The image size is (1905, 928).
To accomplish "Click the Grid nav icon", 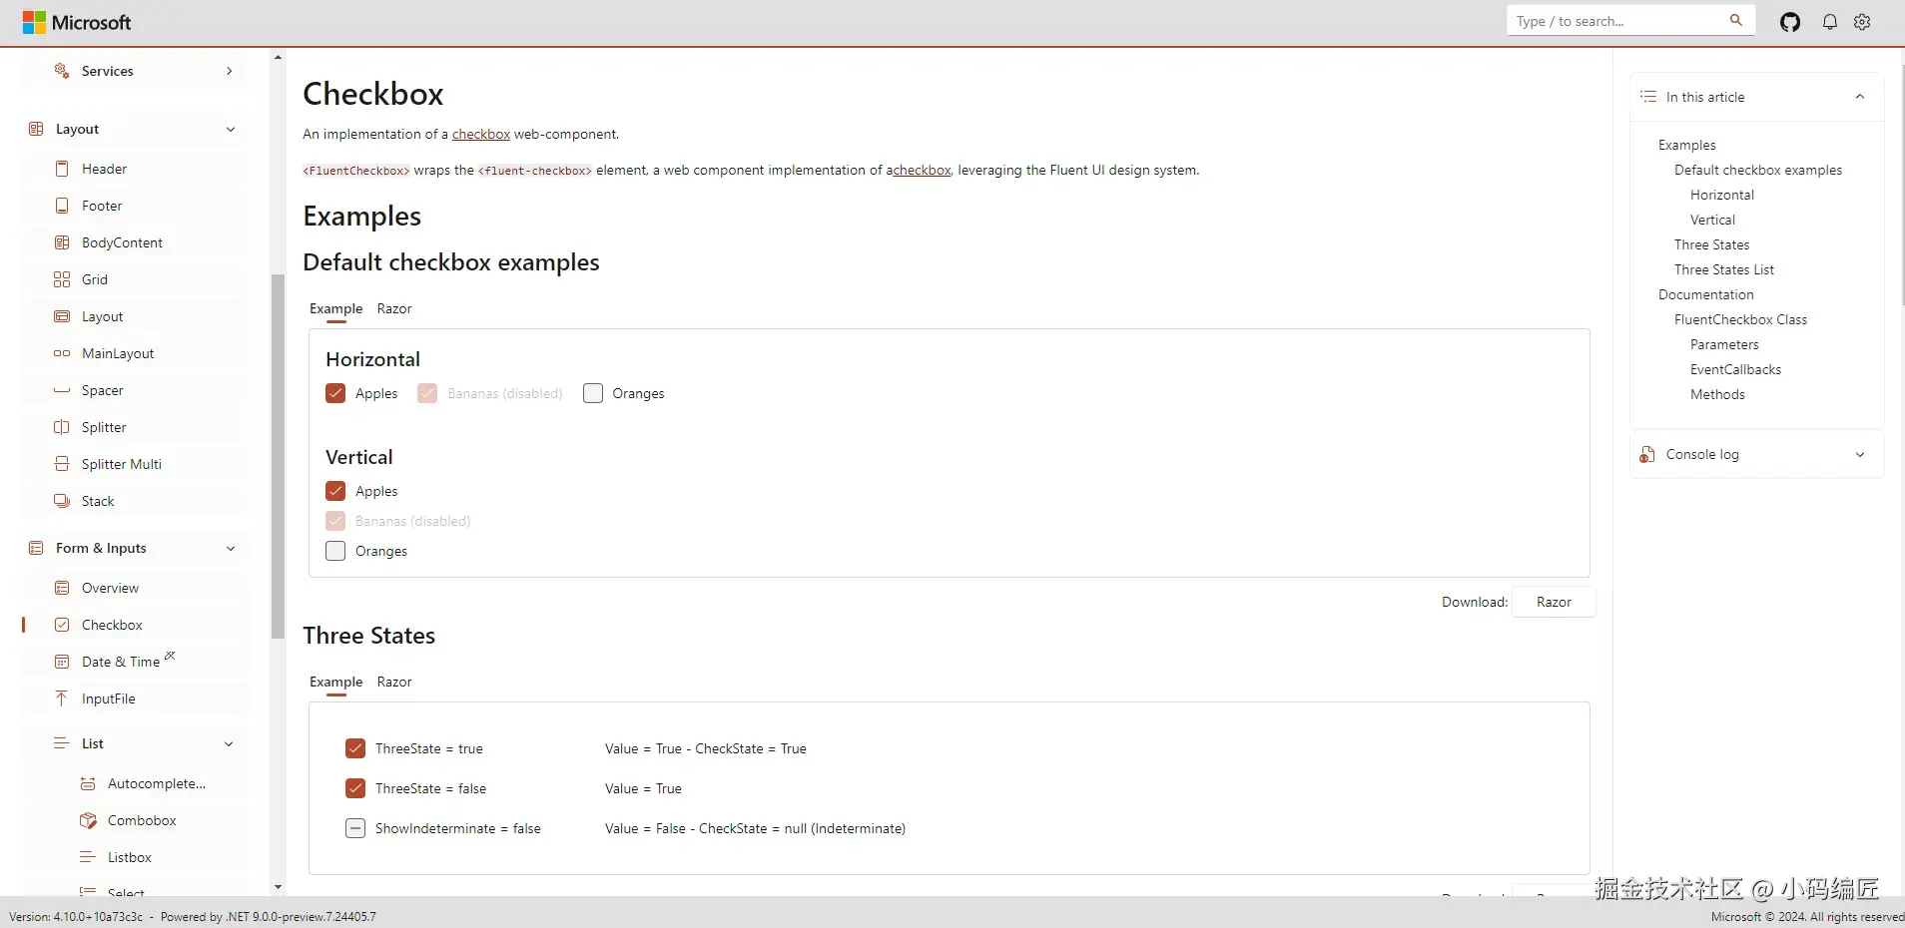I will pos(62,279).
